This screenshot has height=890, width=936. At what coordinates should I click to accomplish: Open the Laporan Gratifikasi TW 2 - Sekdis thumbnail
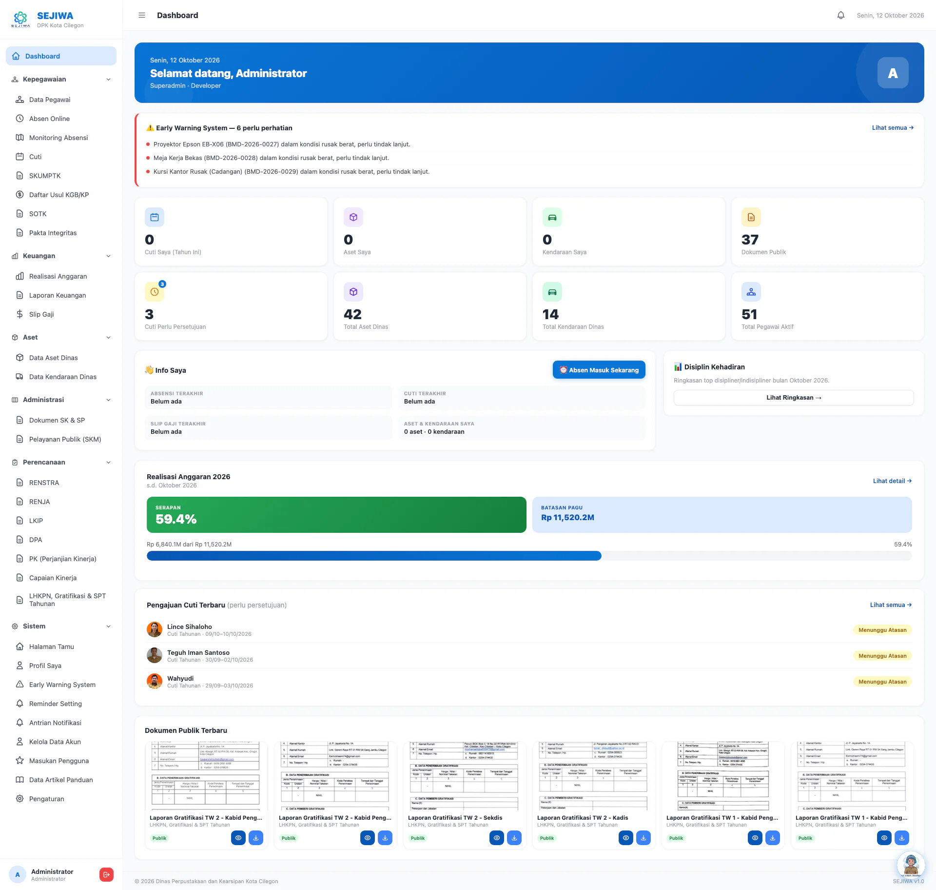465,776
